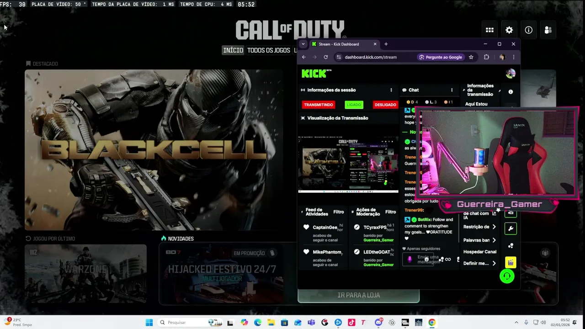Open the Microsoft Teams taskbar icon
This screenshot has height=329, width=585.
click(x=311, y=322)
